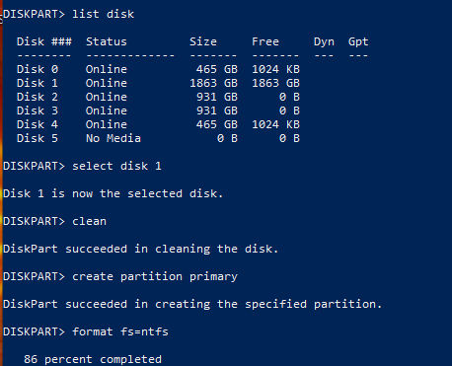Viewport: 452px width, 366px height.
Task: Click the Disk 4 row label
Action: click(38, 124)
